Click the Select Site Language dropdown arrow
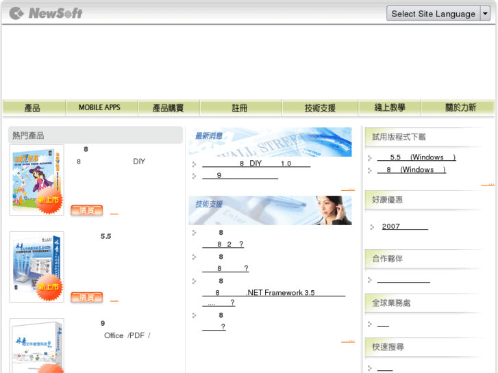498x373 pixels. (485, 14)
